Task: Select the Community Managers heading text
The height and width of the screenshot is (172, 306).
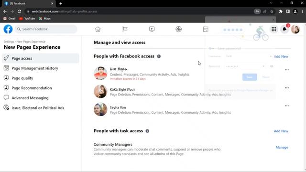Action: click(x=113, y=144)
